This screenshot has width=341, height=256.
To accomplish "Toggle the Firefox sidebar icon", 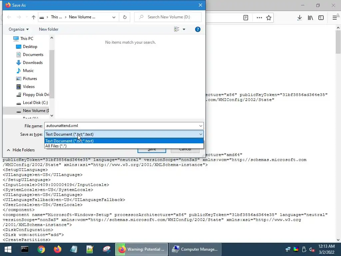I will tap(321, 18).
